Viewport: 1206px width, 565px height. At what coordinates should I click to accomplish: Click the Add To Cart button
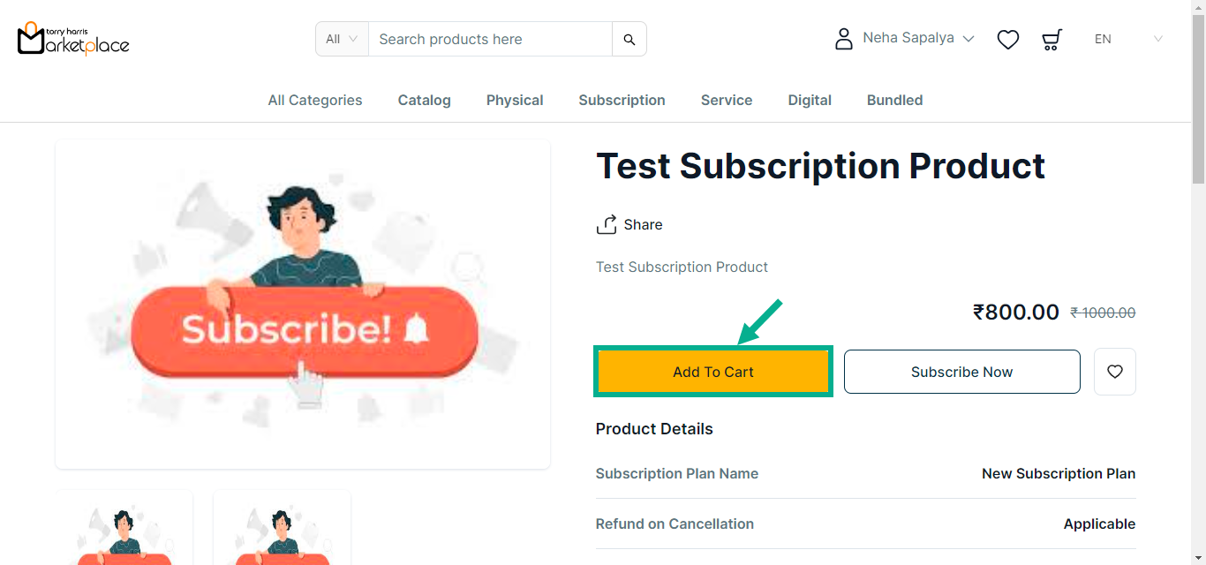pyautogui.click(x=712, y=372)
